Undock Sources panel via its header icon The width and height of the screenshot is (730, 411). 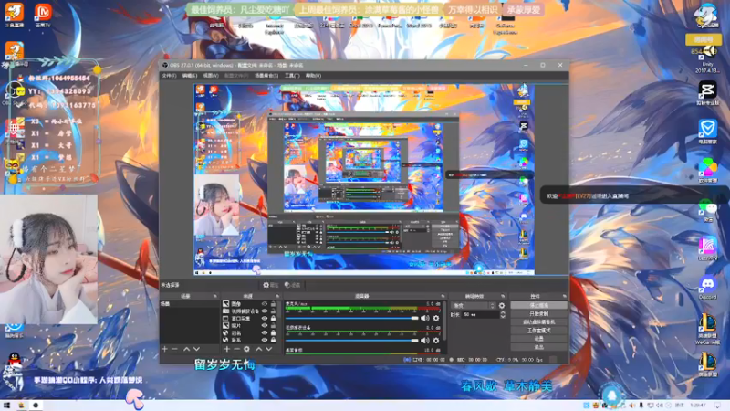coord(277,296)
